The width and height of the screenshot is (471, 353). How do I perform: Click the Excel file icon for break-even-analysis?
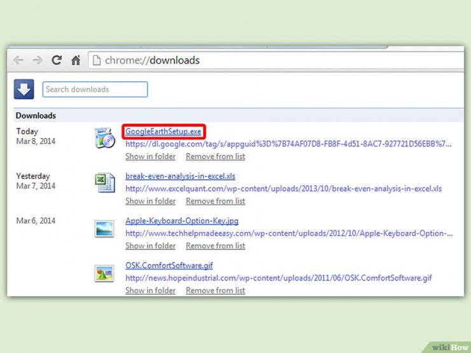tap(104, 183)
